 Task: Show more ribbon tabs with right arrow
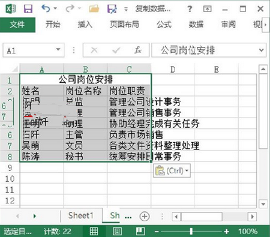(x=265, y=25)
